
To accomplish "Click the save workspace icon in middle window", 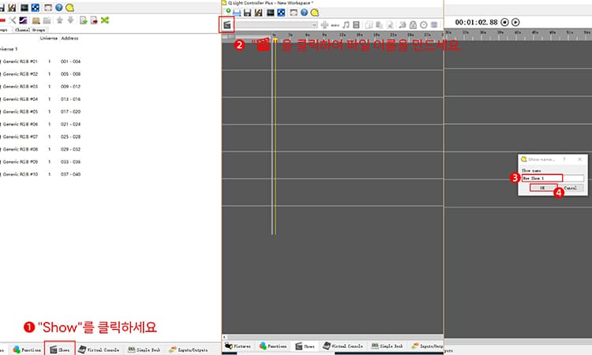I will click(247, 13).
